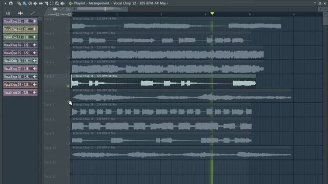328x184 pixels.
Task: Mute Track 10 using its circle toggle
Action: click(x=68, y=157)
